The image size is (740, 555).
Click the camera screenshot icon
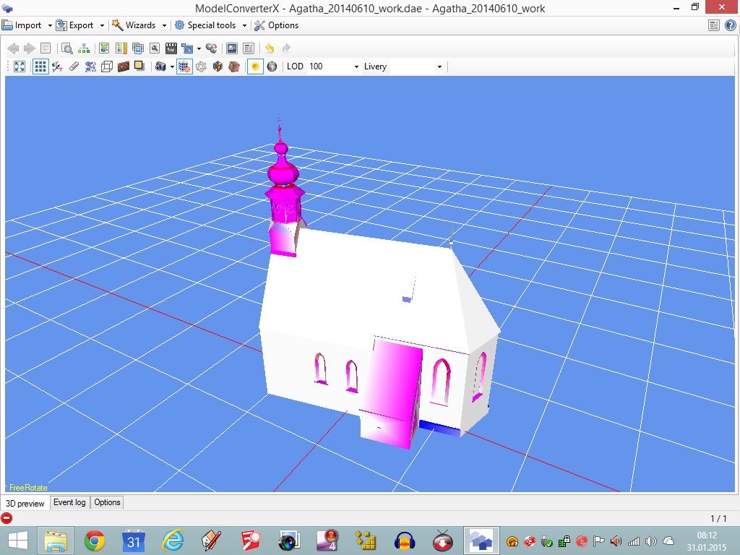160,66
